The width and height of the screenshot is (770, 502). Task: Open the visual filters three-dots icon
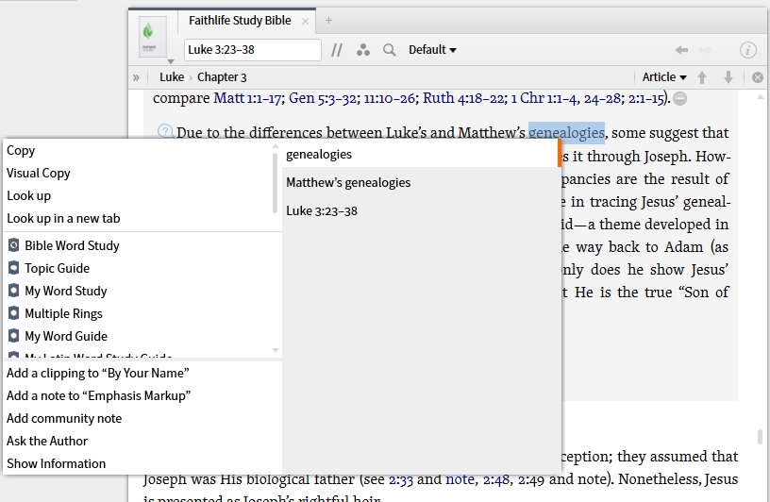363,50
